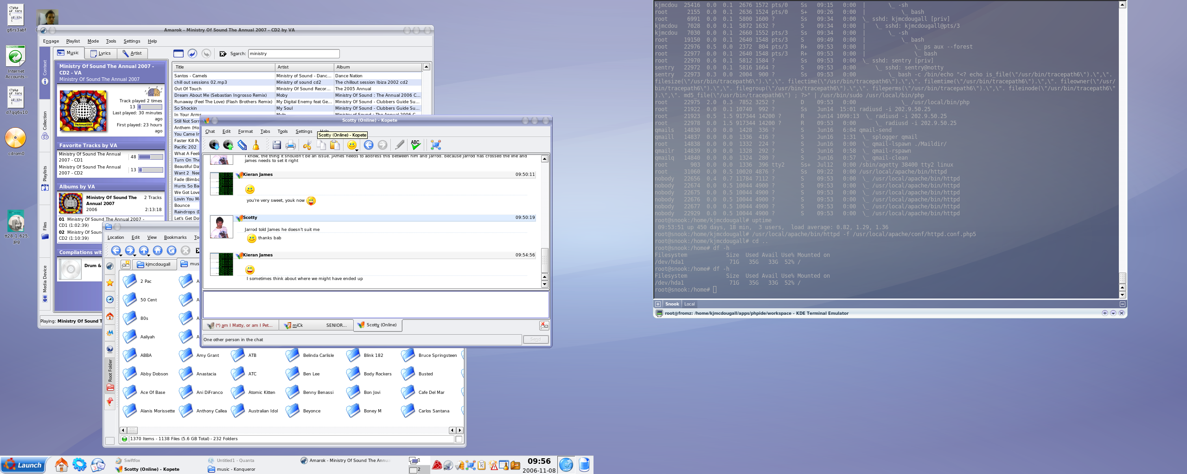
Task: Click Konqueror's Up directory arrow
Action: pos(144,250)
